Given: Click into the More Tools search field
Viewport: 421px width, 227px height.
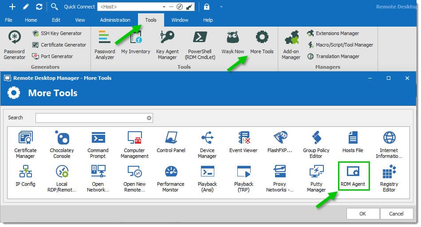Looking at the screenshot, I should point(94,118).
